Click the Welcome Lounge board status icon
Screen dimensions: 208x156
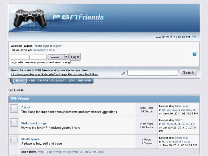click(14, 122)
